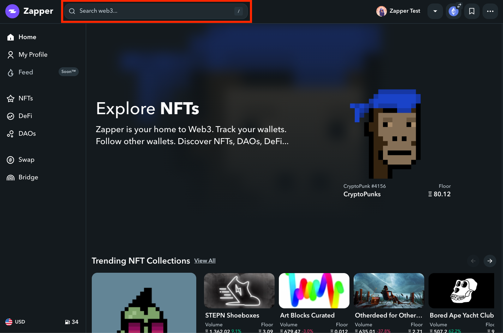
Task: Open the NFTs section in sidebar
Action: 20,98
